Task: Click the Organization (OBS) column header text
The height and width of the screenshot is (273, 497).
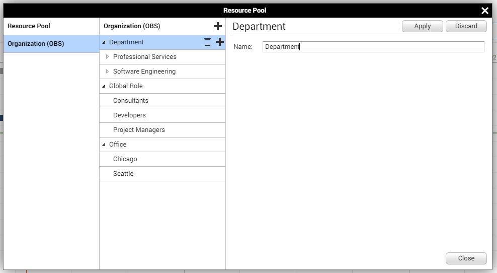Action: (x=132, y=26)
